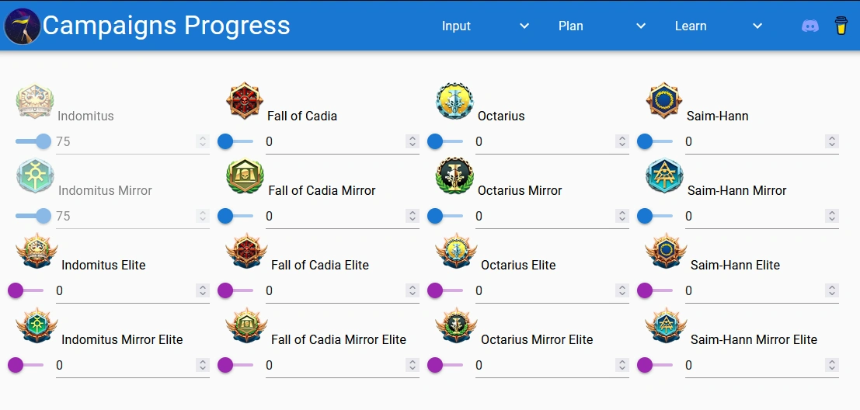The image size is (860, 410).
Task: Click the Indomitus Mirror Elite stepper arrows
Action: tap(203, 365)
